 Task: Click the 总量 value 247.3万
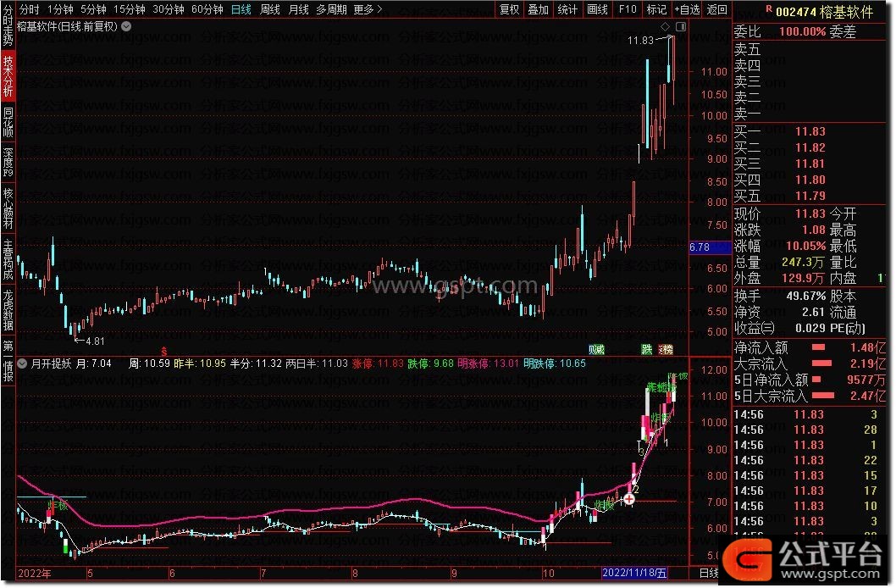click(x=803, y=263)
